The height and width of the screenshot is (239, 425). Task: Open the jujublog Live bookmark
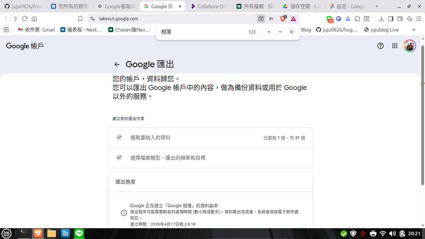[381, 30]
